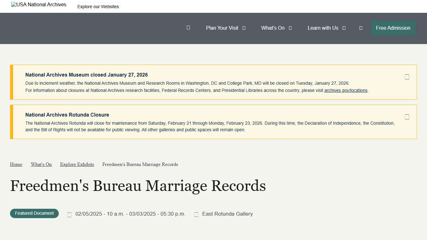Click the location pin icon before East Rotunda Gallery

(x=196, y=214)
